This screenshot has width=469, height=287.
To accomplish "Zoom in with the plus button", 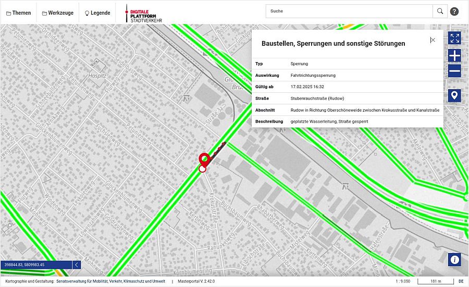I will pos(454,56).
